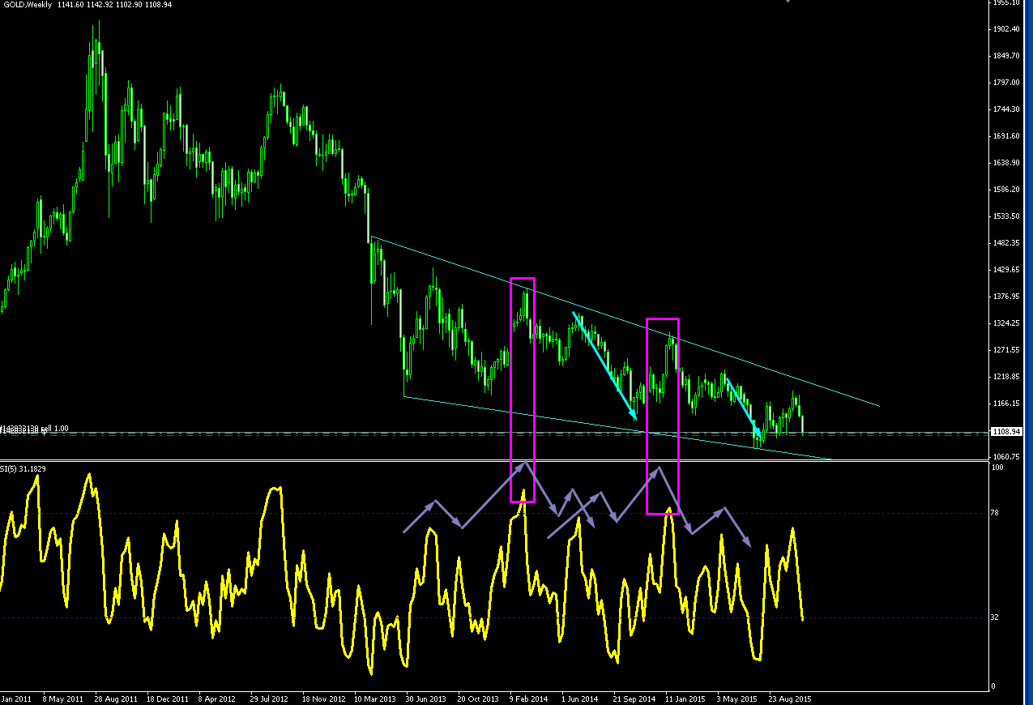Select the 1271.55 price axis value

tap(1006, 349)
